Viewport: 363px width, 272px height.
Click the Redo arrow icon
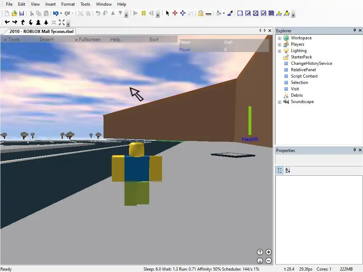click(x=67, y=13)
